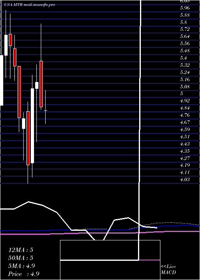Click the 'USA MTR mail.munafa.pro' chart title
The width and height of the screenshot is (200, 280).
30,5
